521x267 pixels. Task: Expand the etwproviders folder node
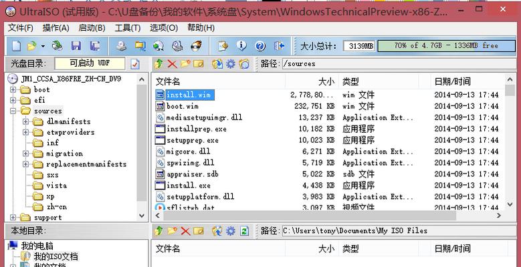point(26,132)
